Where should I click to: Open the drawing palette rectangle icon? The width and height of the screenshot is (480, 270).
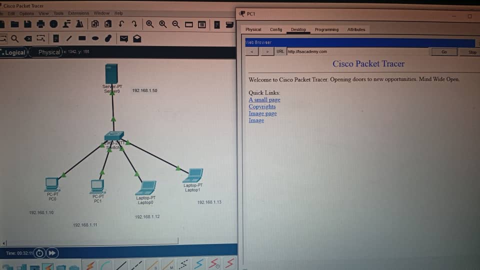189,24
